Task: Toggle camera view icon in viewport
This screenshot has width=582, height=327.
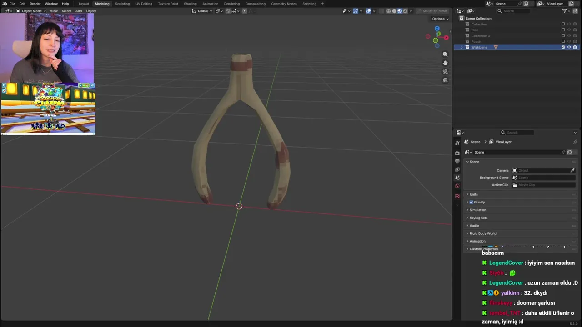Action: [445, 71]
